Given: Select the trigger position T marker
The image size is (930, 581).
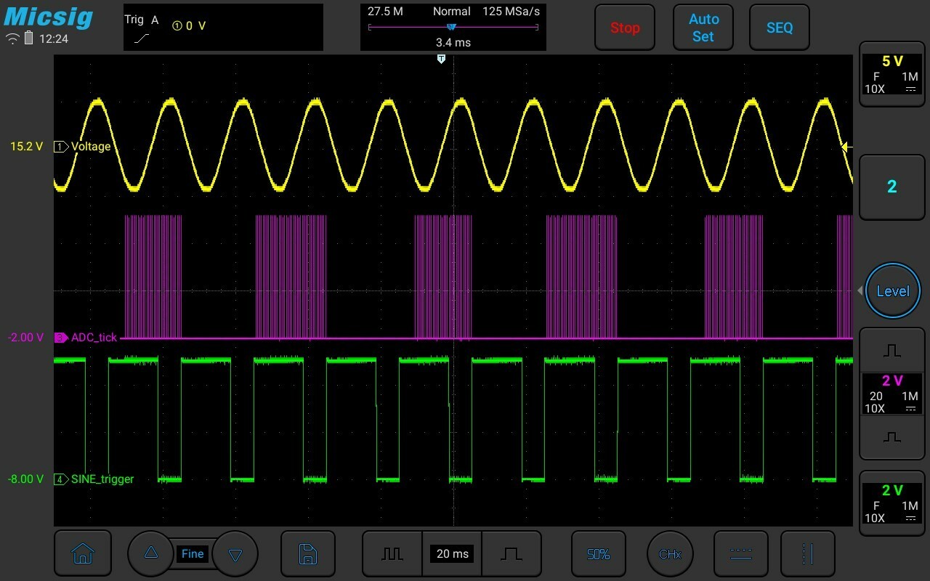Looking at the screenshot, I should click(441, 59).
